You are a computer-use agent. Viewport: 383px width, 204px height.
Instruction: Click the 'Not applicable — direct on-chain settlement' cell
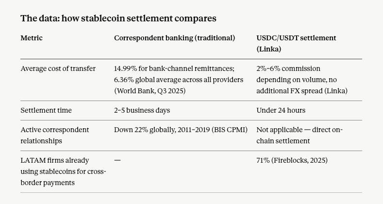pos(300,136)
